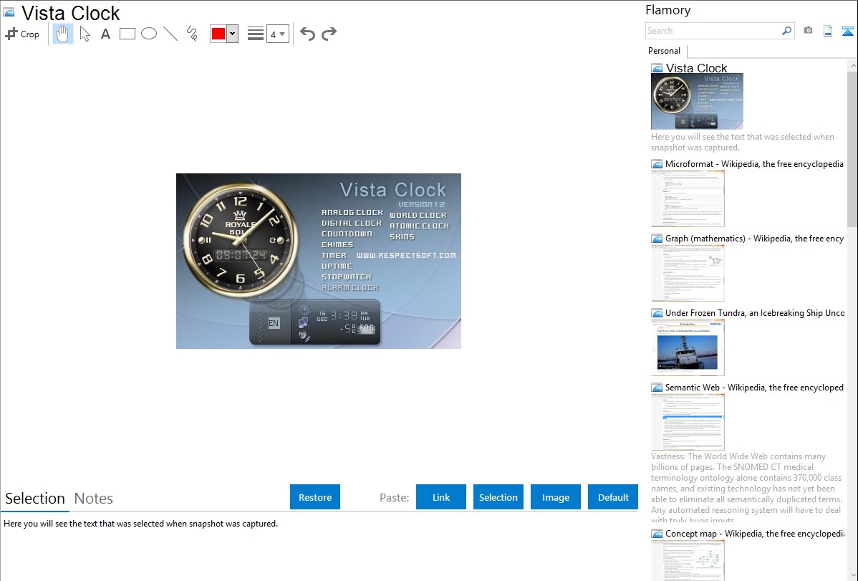Click the Vista Clock title icon
The width and height of the screenshot is (858, 581).
(9, 12)
